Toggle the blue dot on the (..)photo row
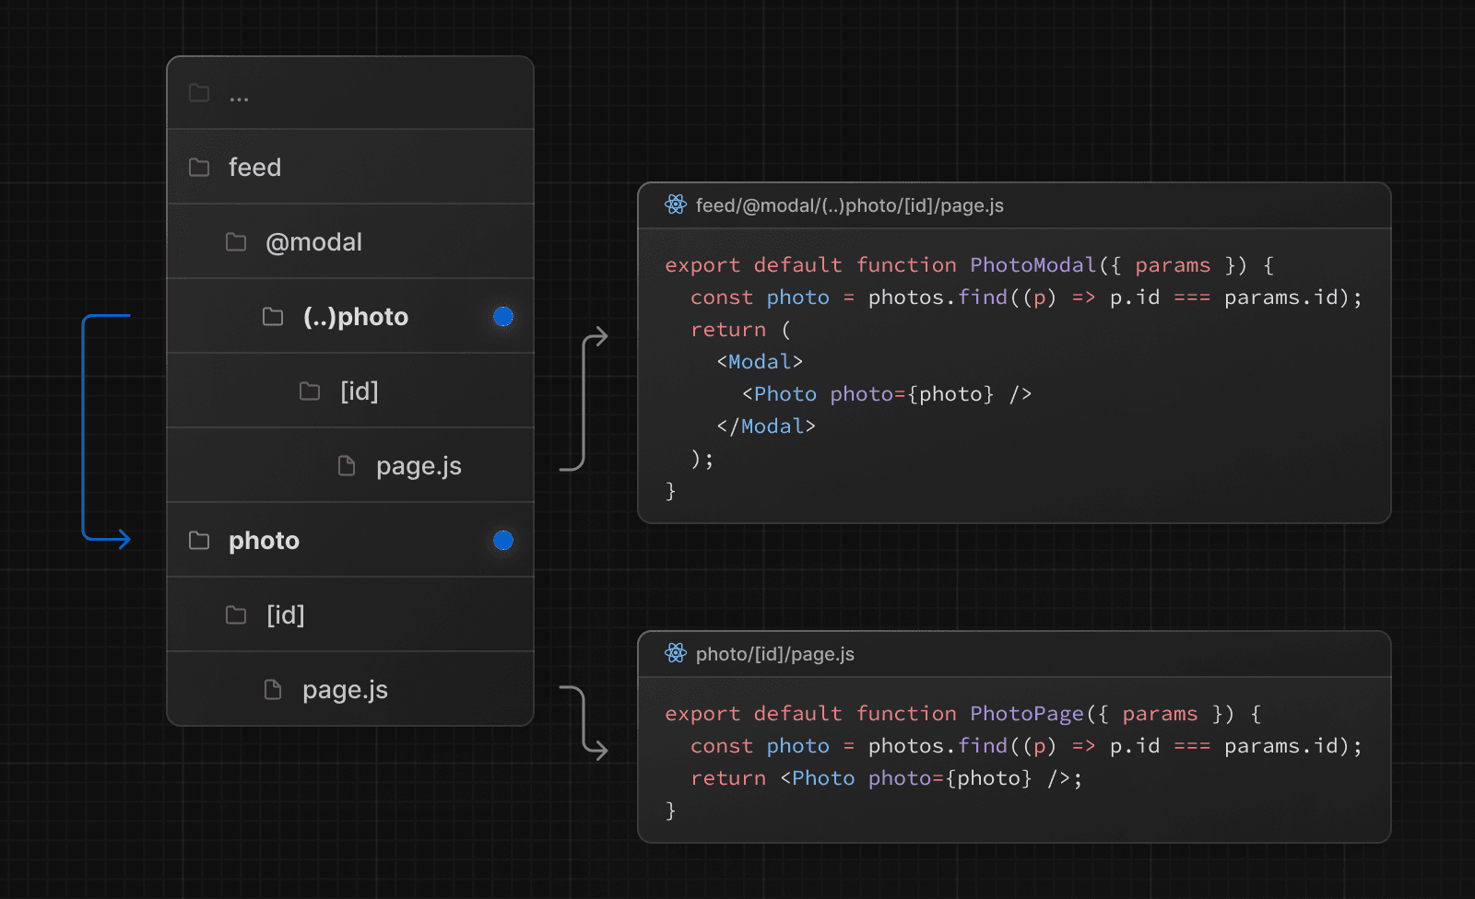The height and width of the screenshot is (899, 1475). (503, 316)
